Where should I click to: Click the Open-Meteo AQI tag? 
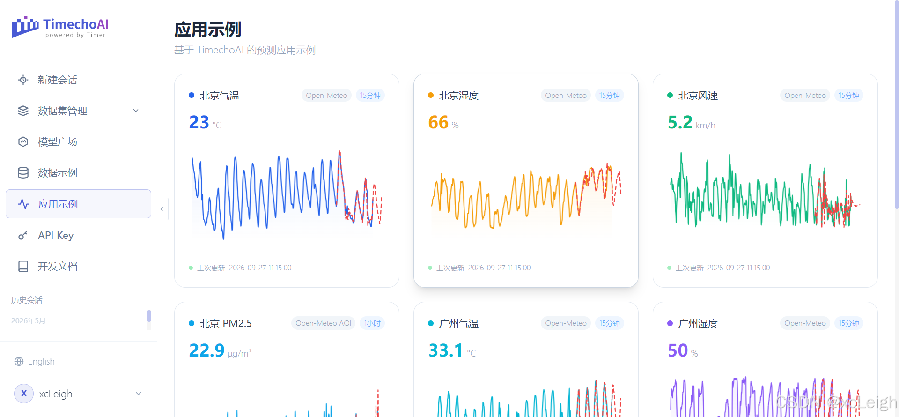[323, 323]
